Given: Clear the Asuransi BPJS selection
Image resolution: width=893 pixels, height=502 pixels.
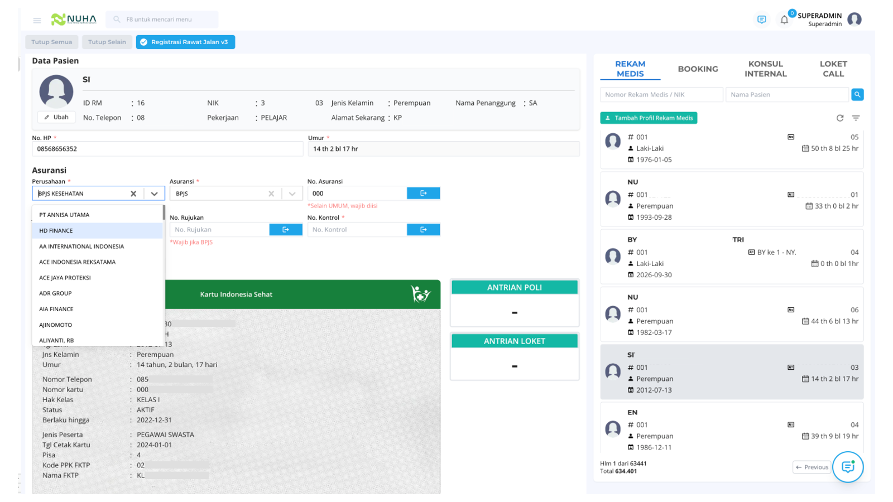Looking at the screenshot, I should tap(271, 194).
